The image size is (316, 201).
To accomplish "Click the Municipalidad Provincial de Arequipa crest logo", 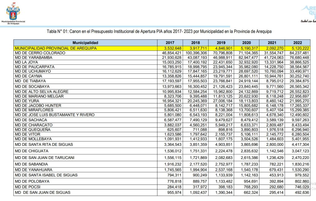I will 13,12.
